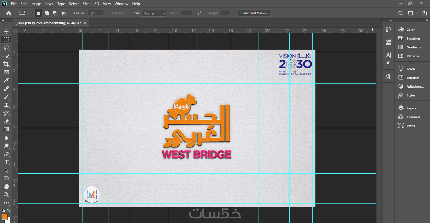Open the marquee tool preset picker
Image resolution: width=430 pixels, height=223 pixels.
click(25, 13)
